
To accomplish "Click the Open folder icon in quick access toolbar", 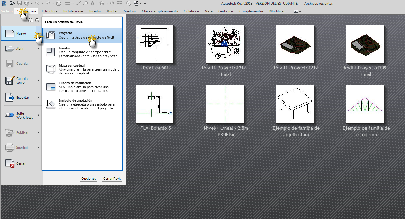I will pyautogui.click(x=12, y=3).
